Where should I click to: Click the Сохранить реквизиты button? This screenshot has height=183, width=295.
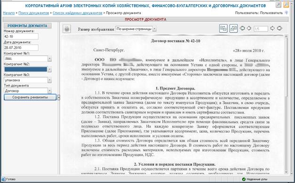[x=30, y=97]
